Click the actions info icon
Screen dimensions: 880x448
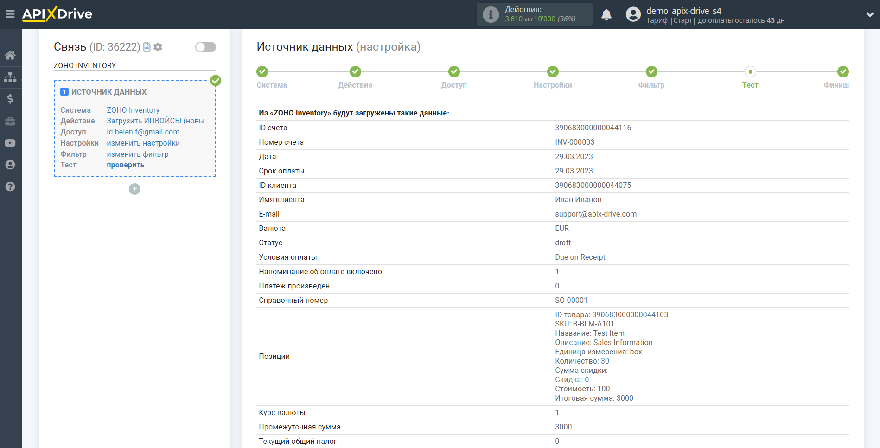click(491, 14)
